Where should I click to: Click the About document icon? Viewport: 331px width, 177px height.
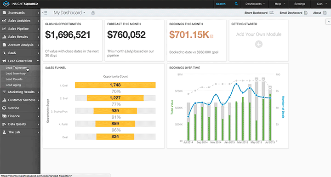click(x=325, y=13)
